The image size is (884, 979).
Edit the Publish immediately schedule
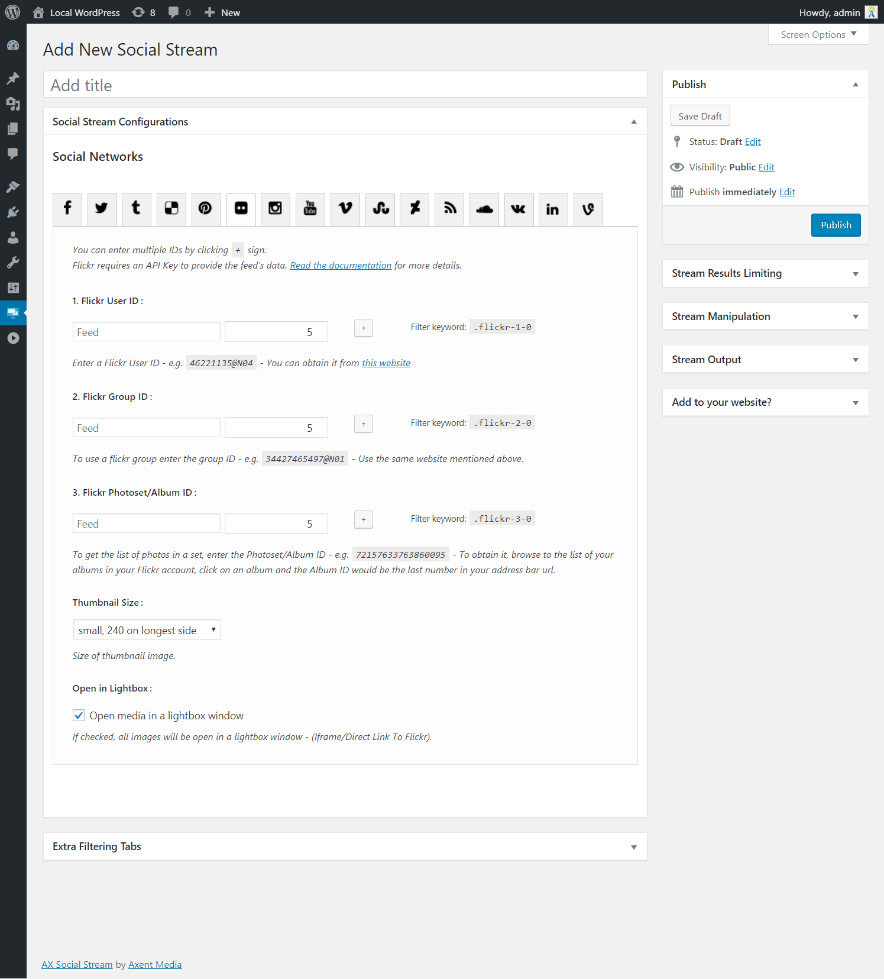point(787,192)
